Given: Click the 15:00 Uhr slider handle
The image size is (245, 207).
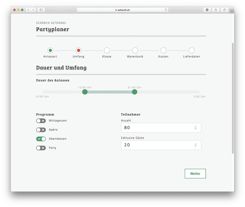Looking at the screenshot, I should click(x=85, y=92).
